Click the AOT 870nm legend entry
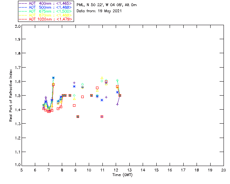The image size is (230, 184). [46, 15]
